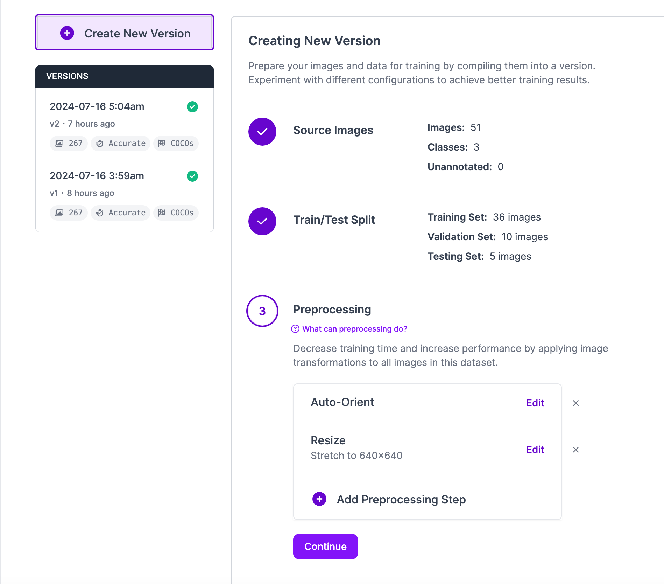Click the image count 267 badge on v2
Image resolution: width=664 pixels, height=584 pixels.
coord(69,143)
